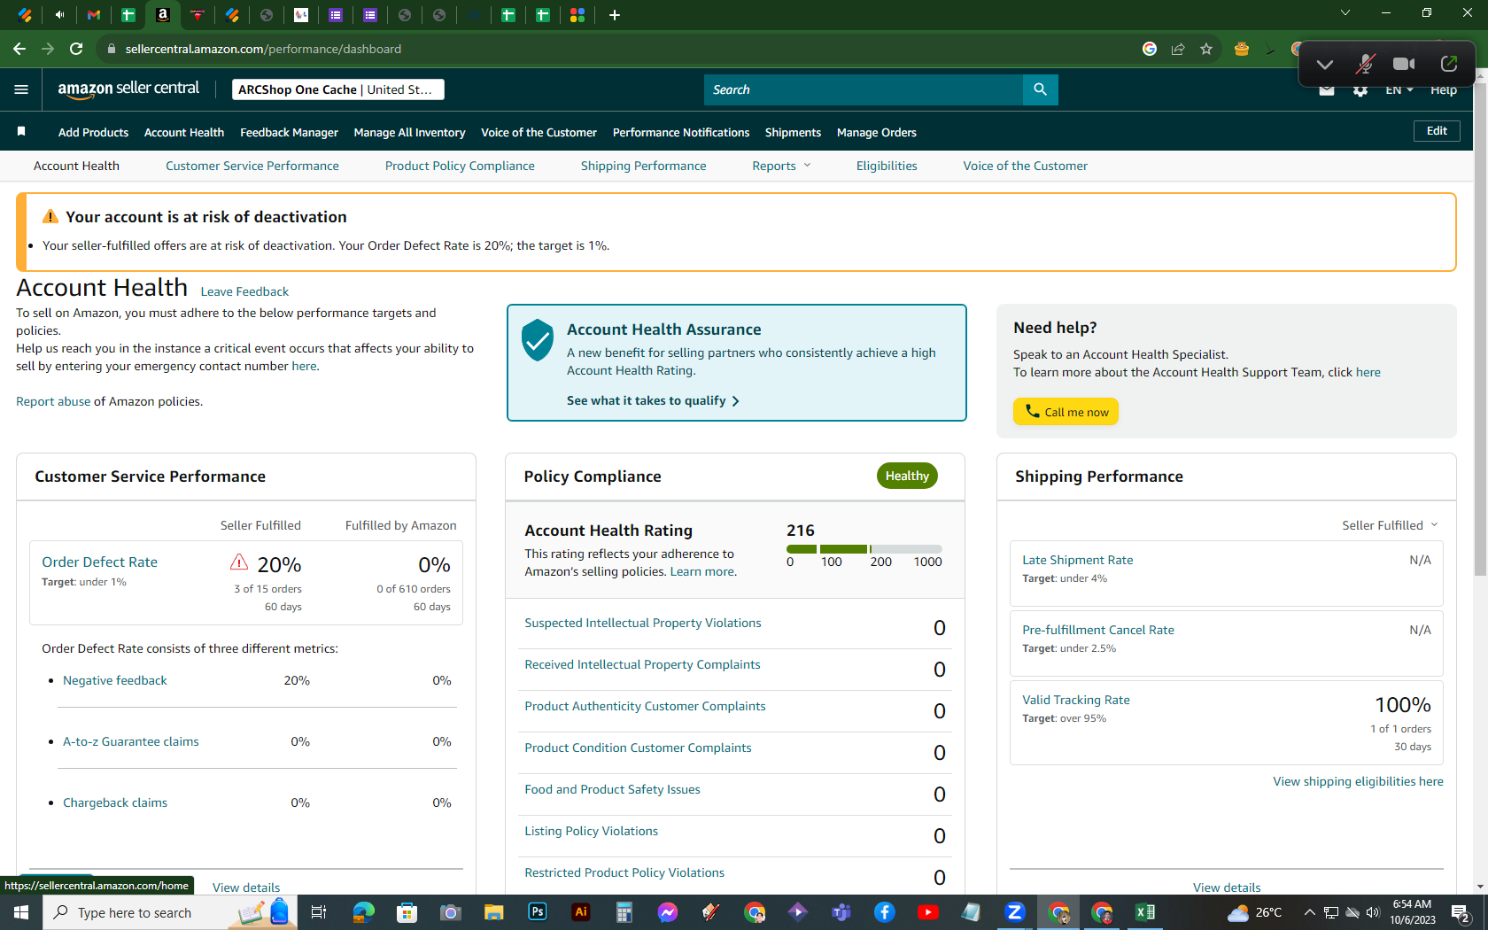The image size is (1488, 930).
Task: Open See what it takes to qualify
Action: click(x=653, y=400)
